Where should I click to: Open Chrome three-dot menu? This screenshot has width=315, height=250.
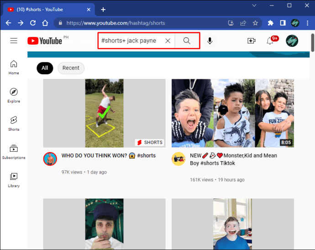(x=307, y=23)
